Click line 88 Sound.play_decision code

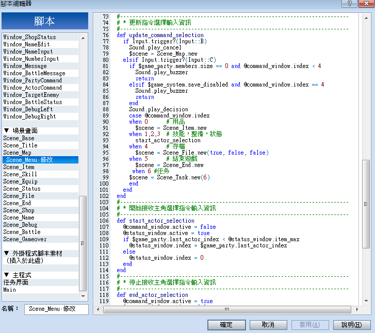tap(158, 109)
